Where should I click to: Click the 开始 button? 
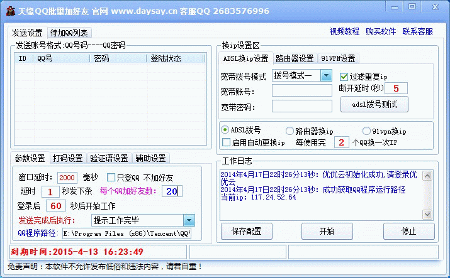point(327,231)
